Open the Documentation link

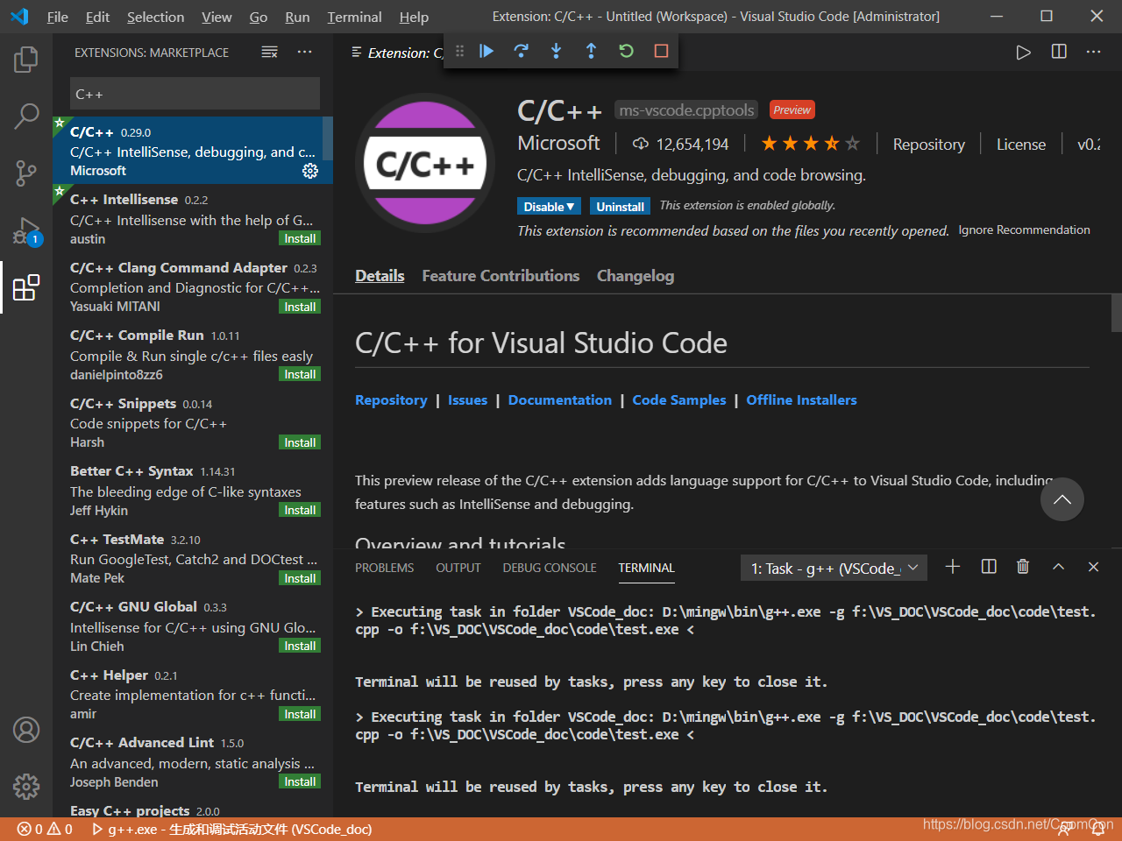(560, 400)
